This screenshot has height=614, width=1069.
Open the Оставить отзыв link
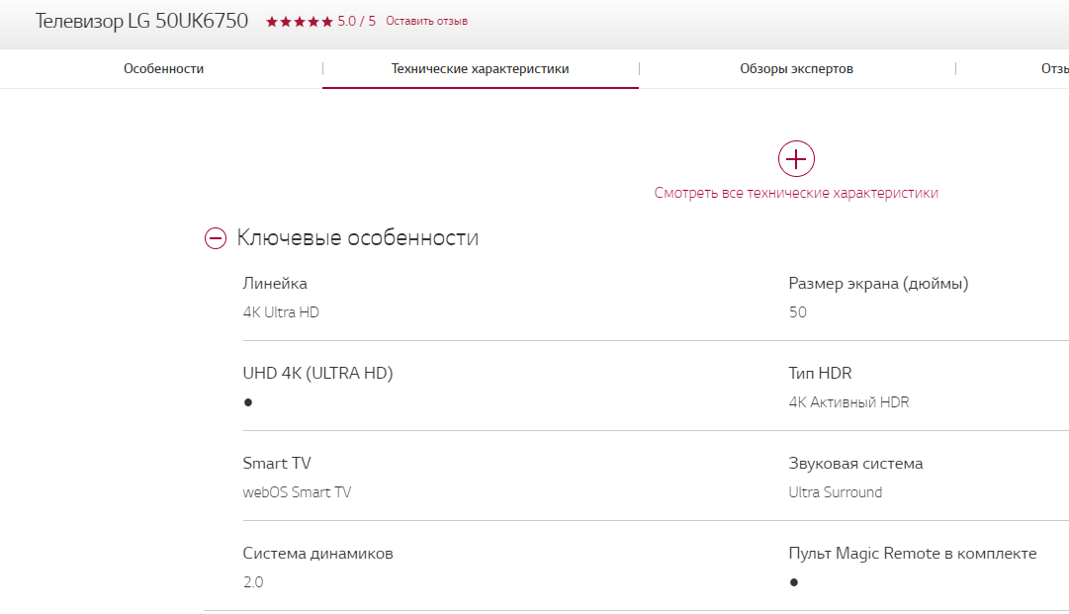click(426, 21)
